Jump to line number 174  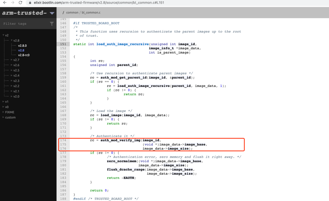pos(63,140)
